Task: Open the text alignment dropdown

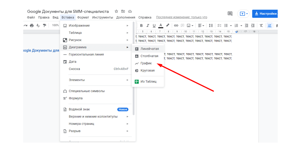Action: pos(201,25)
